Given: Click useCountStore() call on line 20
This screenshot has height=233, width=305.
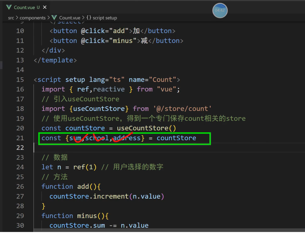Looking at the screenshot, I should point(146,128).
